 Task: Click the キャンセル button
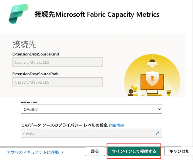click(x=179, y=151)
